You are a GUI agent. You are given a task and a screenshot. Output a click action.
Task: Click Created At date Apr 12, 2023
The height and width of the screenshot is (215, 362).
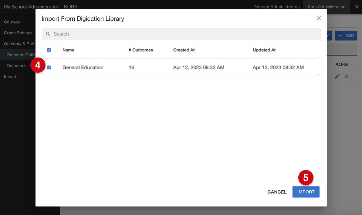point(198,67)
